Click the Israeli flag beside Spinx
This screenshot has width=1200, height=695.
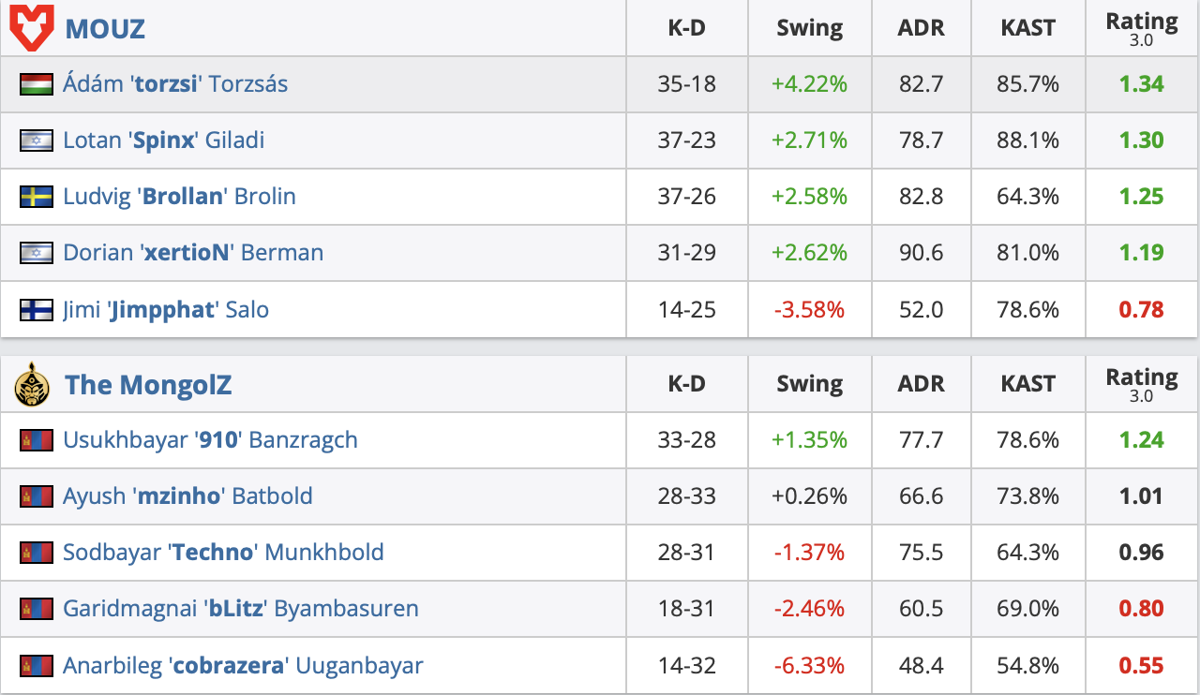(x=36, y=140)
